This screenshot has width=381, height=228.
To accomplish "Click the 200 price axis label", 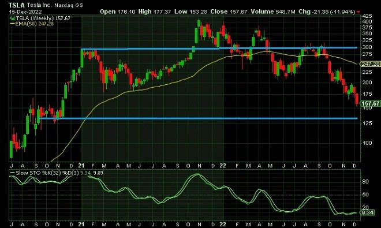I will point(367,83).
